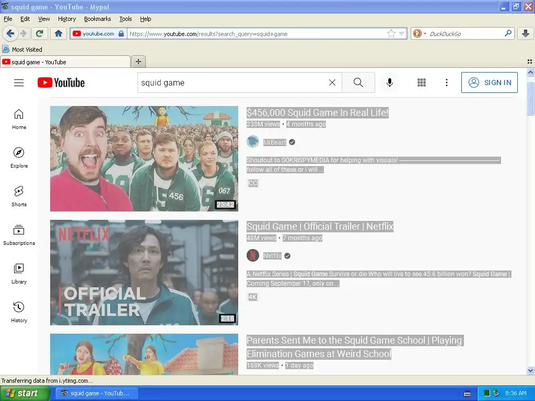Image resolution: width=535 pixels, height=401 pixels.
Task: Open Parents Sent Me to Squid Game School title
Action: (355, 347)
